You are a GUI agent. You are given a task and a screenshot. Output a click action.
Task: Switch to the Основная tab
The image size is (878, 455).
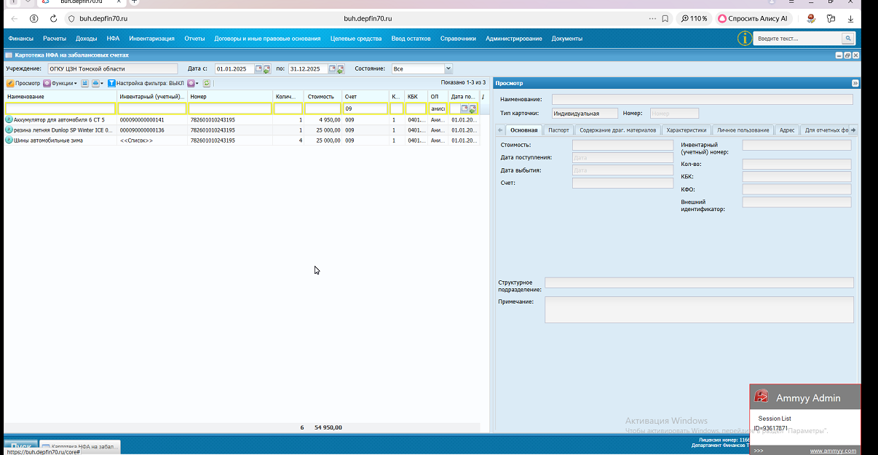click(x=524, y=130)
